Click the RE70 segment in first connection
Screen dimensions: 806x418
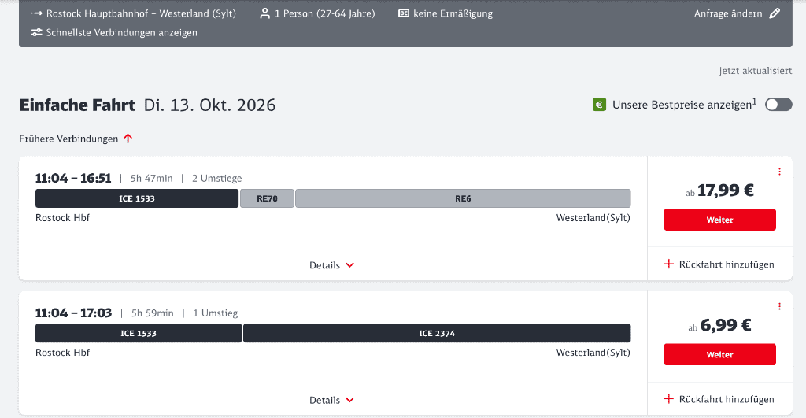[267, 198]
